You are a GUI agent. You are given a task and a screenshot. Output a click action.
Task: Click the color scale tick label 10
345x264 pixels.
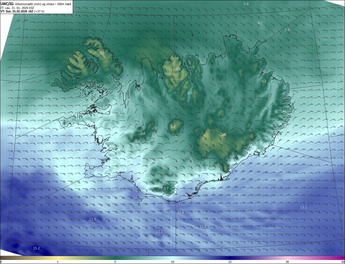pos(172,262)
